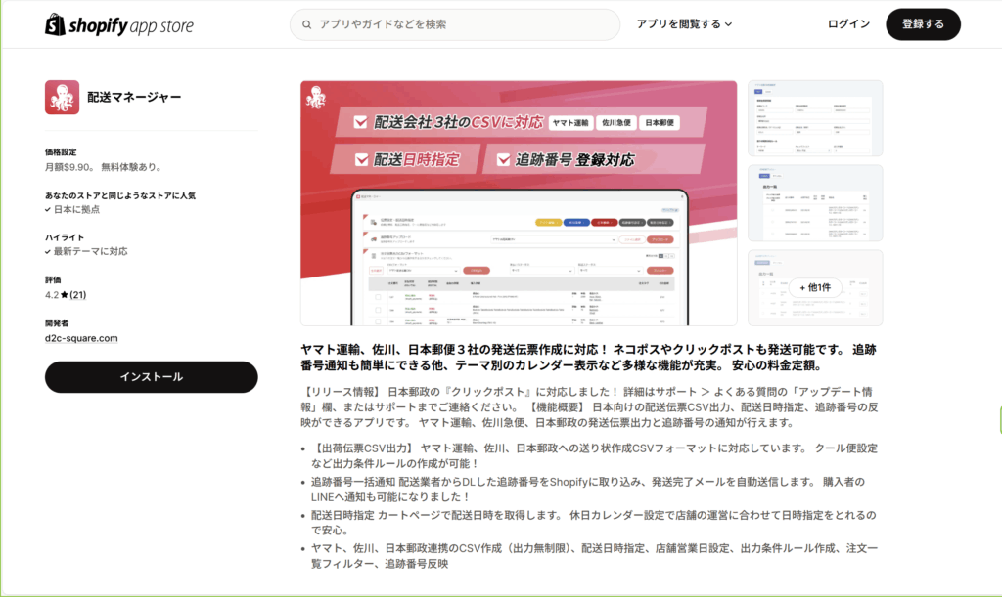Click the 配送マネージャー app title
This screenshot has height=597, width=1002.
134,97
